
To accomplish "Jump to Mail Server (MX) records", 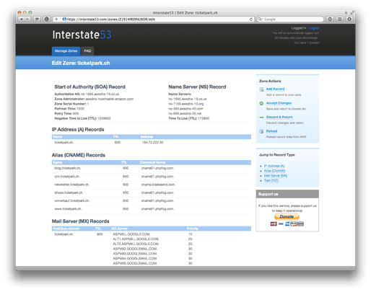I will 276,175.
